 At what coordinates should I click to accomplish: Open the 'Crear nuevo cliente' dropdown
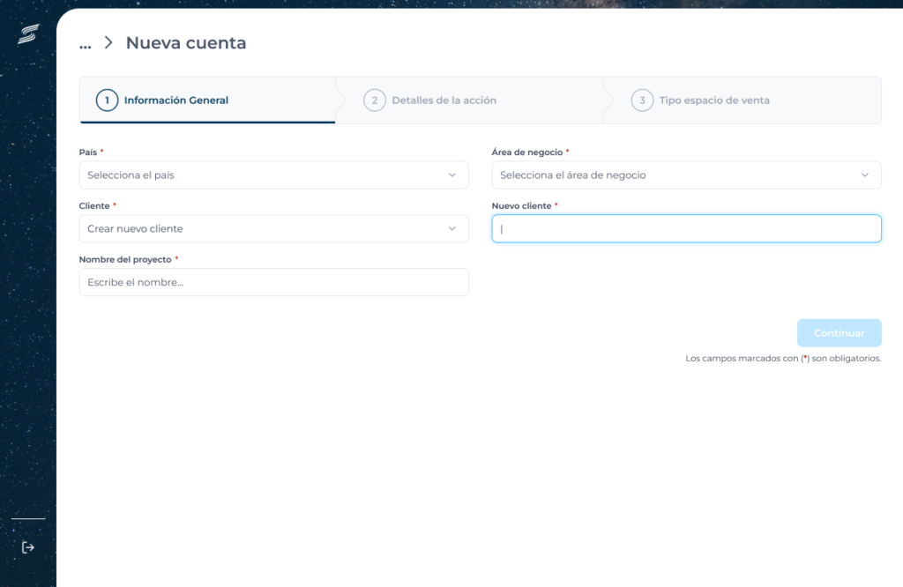(x=265, y=229)
